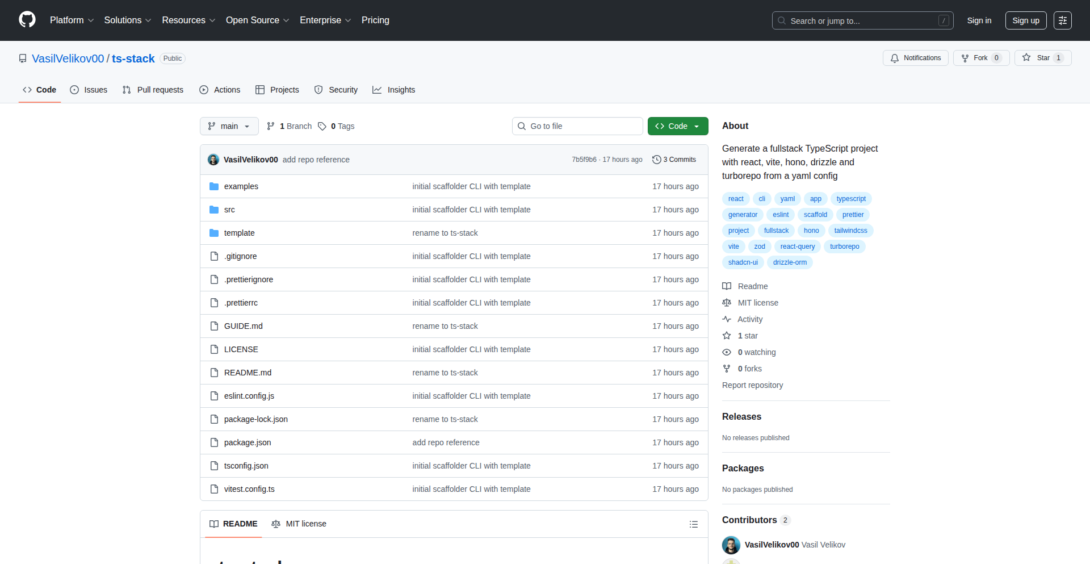This screenshot has height=564, width=1090.
Task: Click the Notifications bell icon
Action: click(x=895, y=58)
